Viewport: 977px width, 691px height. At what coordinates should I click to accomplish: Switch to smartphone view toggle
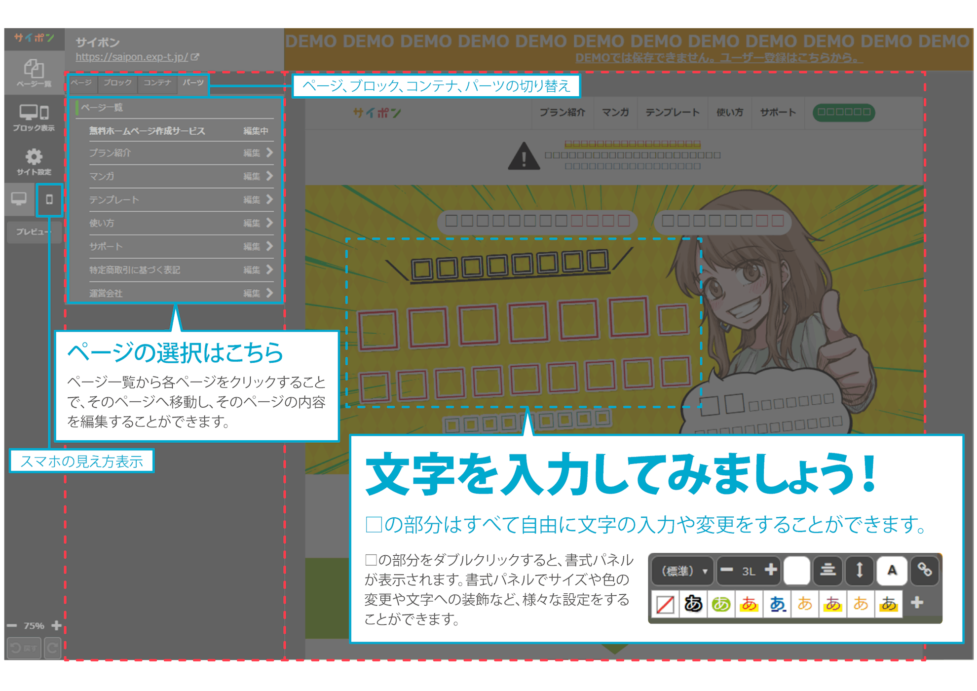tap(49, 199)
